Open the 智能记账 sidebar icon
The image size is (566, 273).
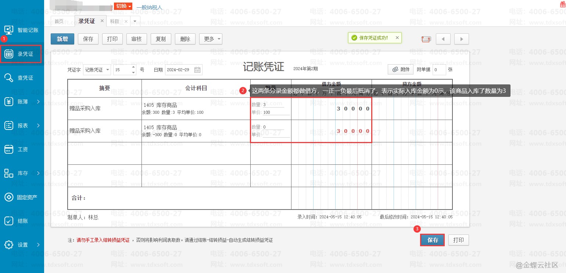tap(9, 30)
